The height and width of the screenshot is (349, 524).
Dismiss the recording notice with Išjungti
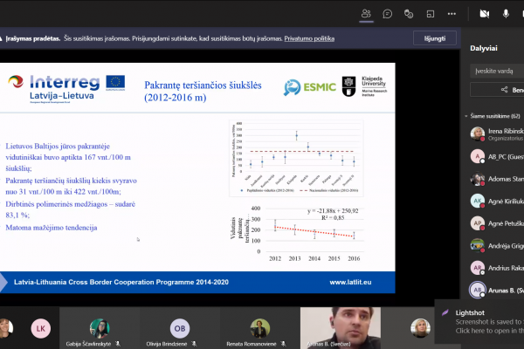coord(435,38)
